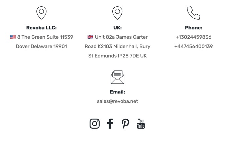The width and height of the screenshot is (234, 146).
Task: Call the +13024459836 number
Action: [x=194, y=37]
